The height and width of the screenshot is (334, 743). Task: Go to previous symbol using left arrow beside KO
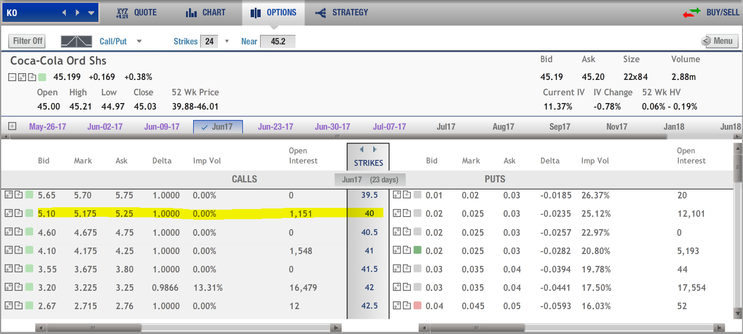tap(65, 12)
